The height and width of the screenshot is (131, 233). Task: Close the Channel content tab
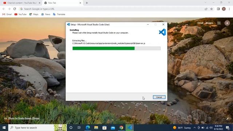pos(40,3)
